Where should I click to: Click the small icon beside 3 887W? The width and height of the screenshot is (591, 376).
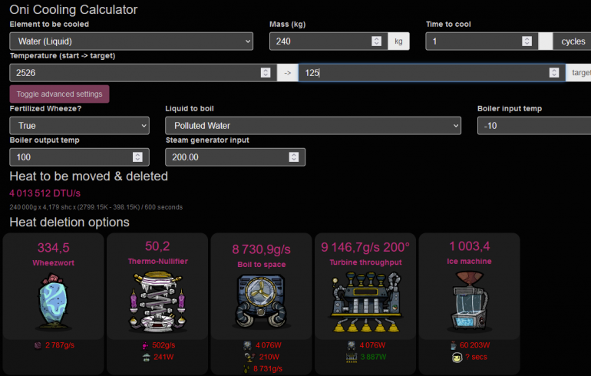pos(352,358)
